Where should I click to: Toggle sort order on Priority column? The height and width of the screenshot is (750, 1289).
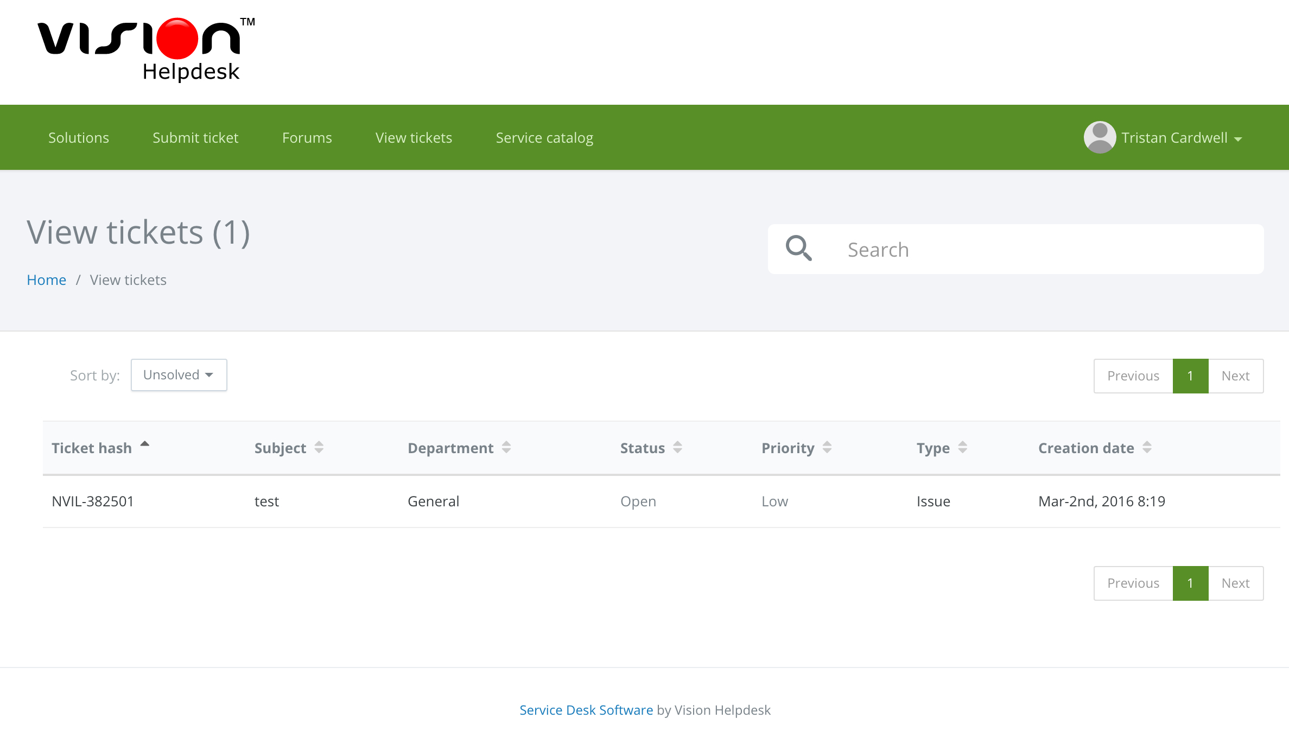pos(826,447)
